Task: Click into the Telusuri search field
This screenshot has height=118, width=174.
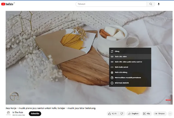Action: pos(112,4)
